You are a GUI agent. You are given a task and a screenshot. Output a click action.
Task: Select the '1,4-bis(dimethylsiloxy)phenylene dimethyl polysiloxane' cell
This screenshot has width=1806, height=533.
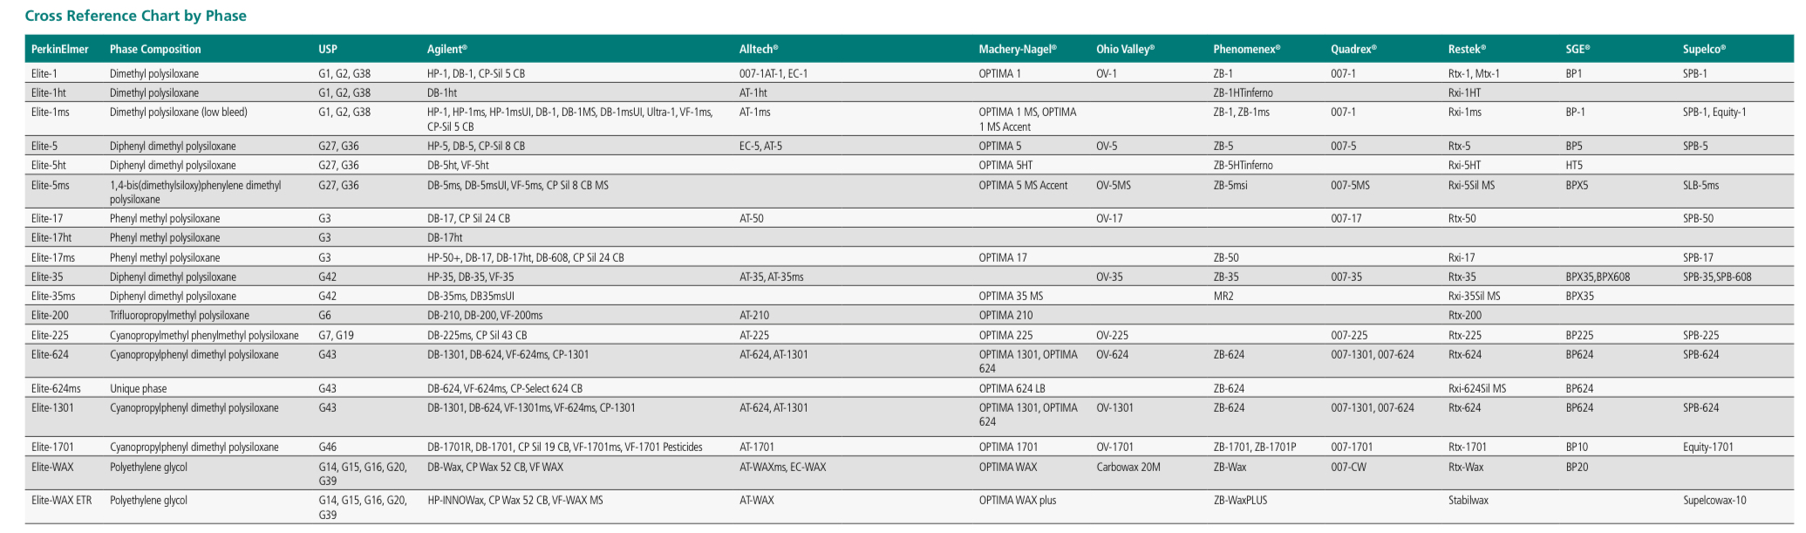[x=195, y=193]
